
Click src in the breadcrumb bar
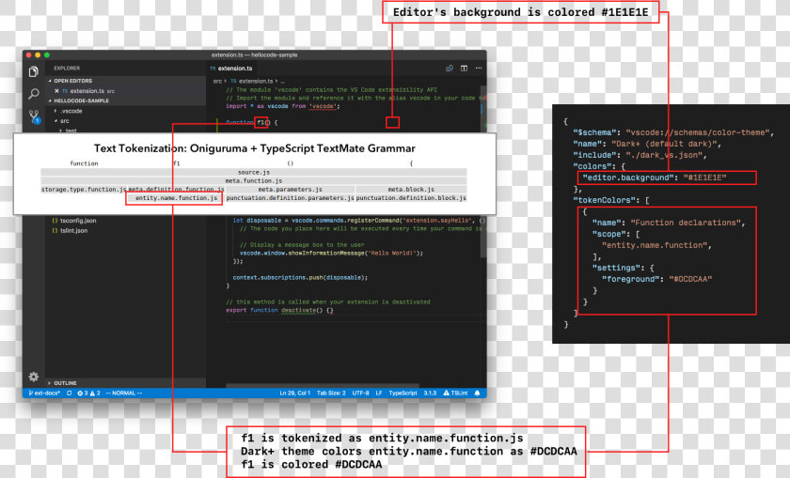pos(217,81)
